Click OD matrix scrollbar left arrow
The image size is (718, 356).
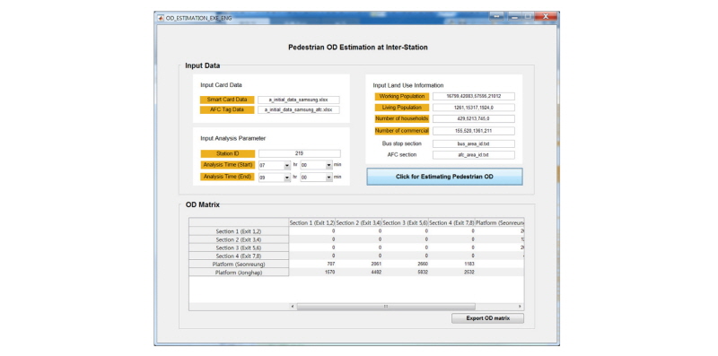[x=293, y=306]
